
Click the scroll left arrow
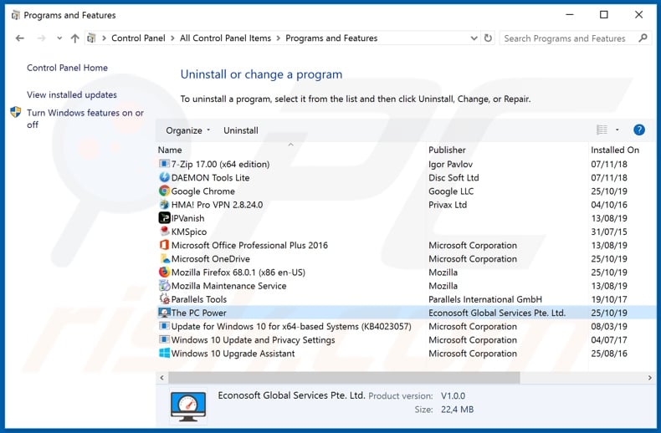161,378
